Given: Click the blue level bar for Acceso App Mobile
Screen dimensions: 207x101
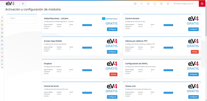Looking at the screenshot, I should (x=87, y=48).
